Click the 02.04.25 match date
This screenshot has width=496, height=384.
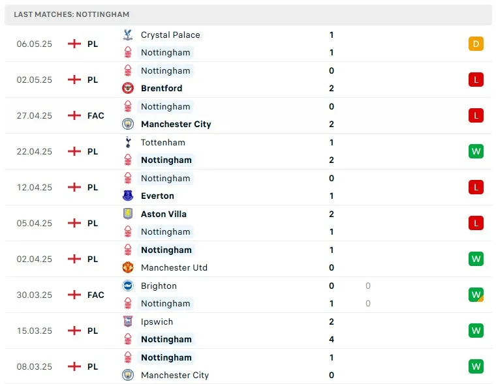35,259
